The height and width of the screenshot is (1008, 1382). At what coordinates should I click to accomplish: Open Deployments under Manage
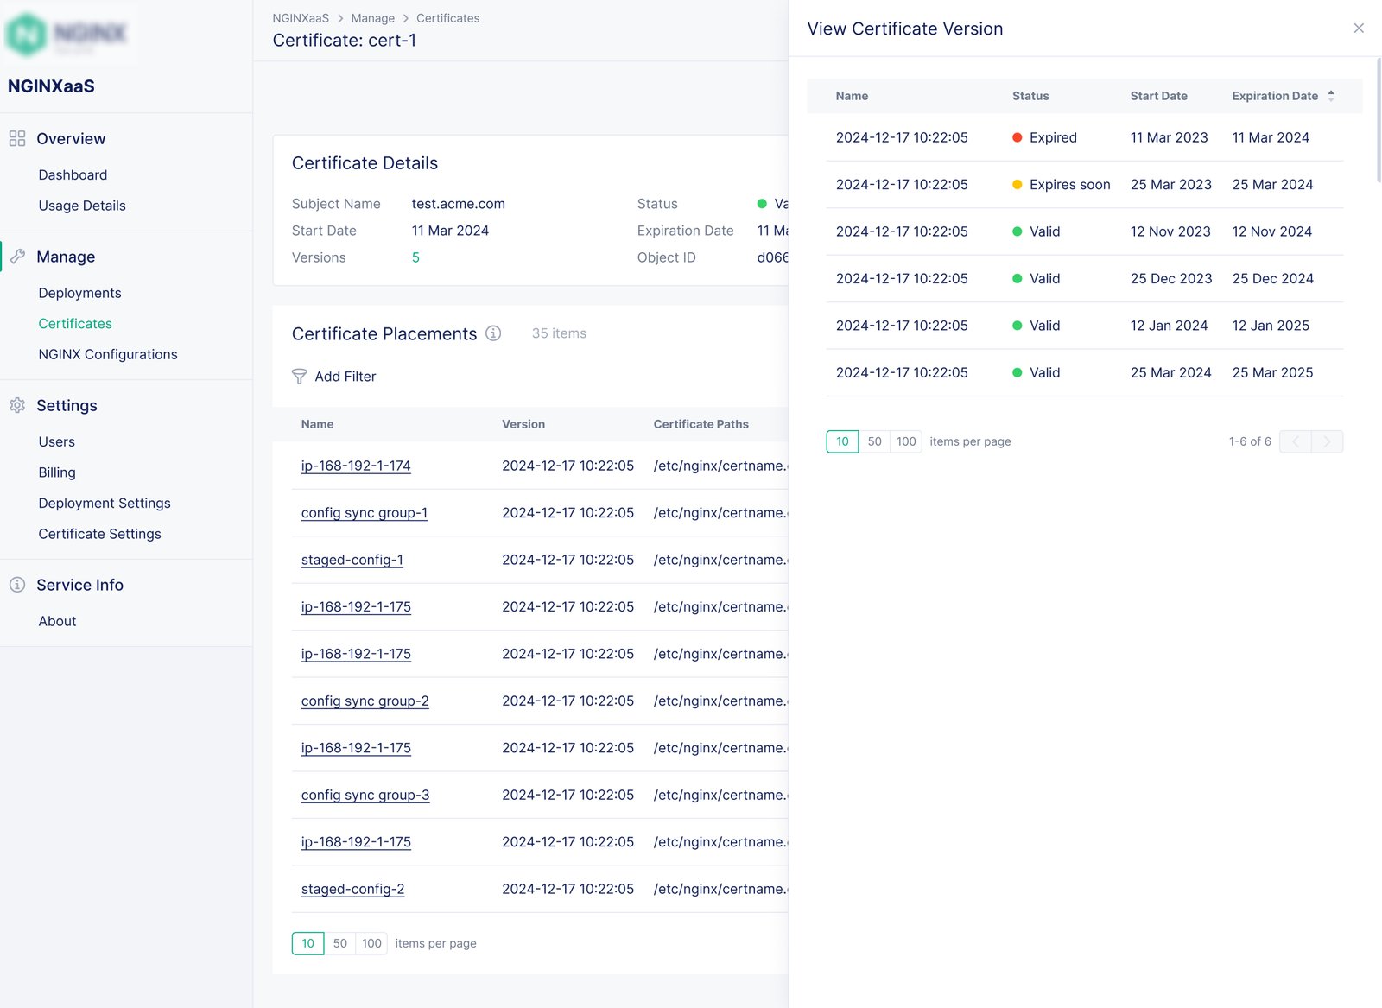(x=79, y=293)
